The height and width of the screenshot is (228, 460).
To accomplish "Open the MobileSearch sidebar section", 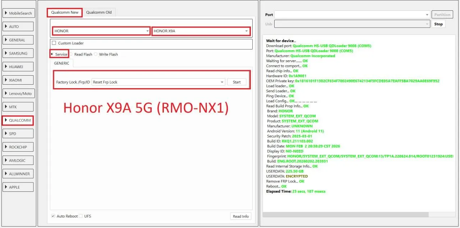I will 18,13.
